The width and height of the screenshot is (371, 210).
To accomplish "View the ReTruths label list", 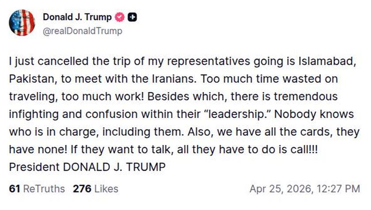I will tap(44, 189).
